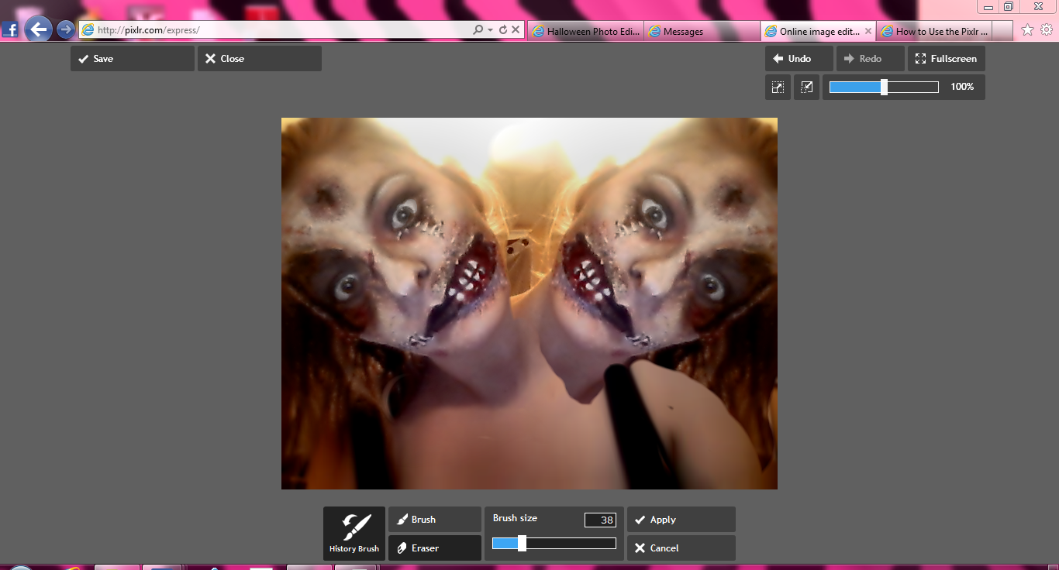Click the zoom level slider
Screen dimensions: 1059x570
(884, 88)
